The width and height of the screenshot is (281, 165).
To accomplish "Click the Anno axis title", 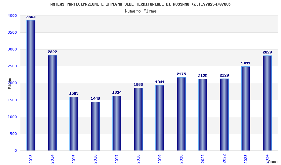I will [273, 162].
